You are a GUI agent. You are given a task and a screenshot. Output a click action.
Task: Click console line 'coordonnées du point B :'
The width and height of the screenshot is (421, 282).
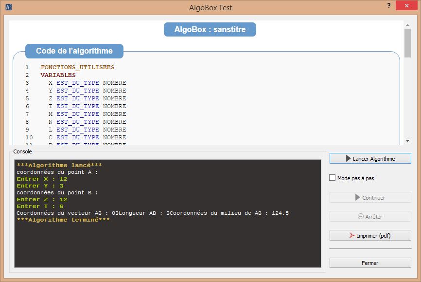(x=57, y=193)
